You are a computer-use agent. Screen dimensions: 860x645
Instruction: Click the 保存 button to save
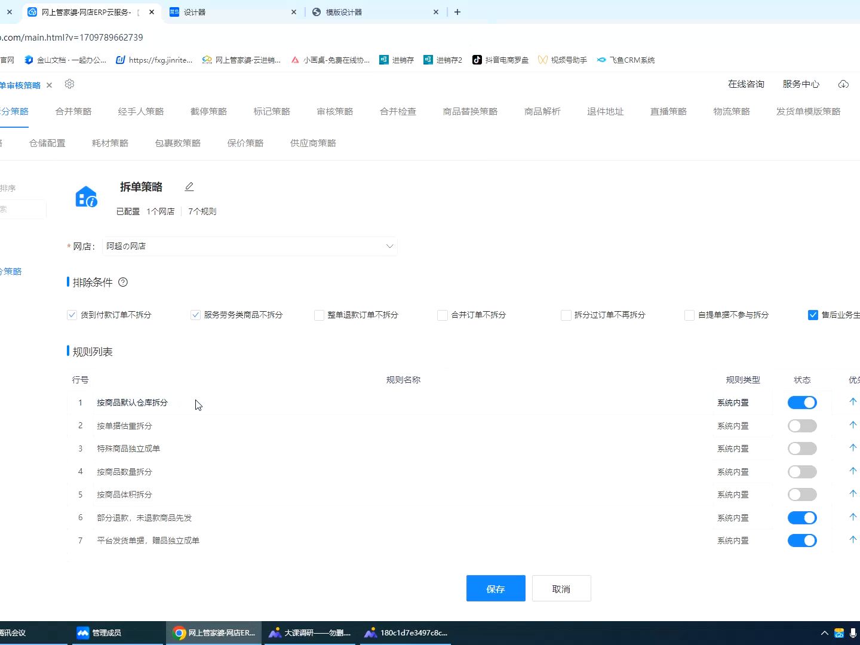click(496, 588)
